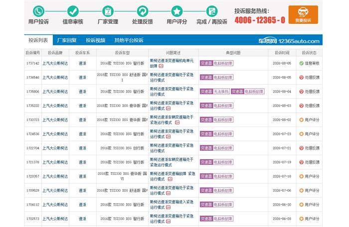This screenshot has height=227, width=349.
Task: Click date 2026-07-23 cell
Action: [x=282, y=134]
